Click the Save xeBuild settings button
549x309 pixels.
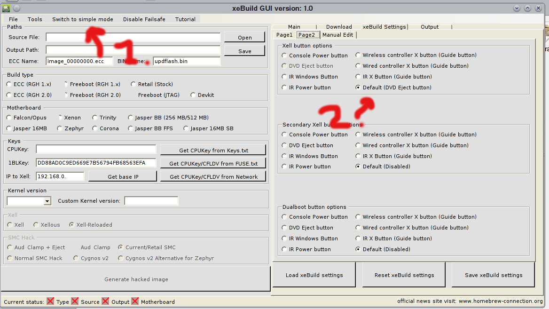tap(493, 275)
